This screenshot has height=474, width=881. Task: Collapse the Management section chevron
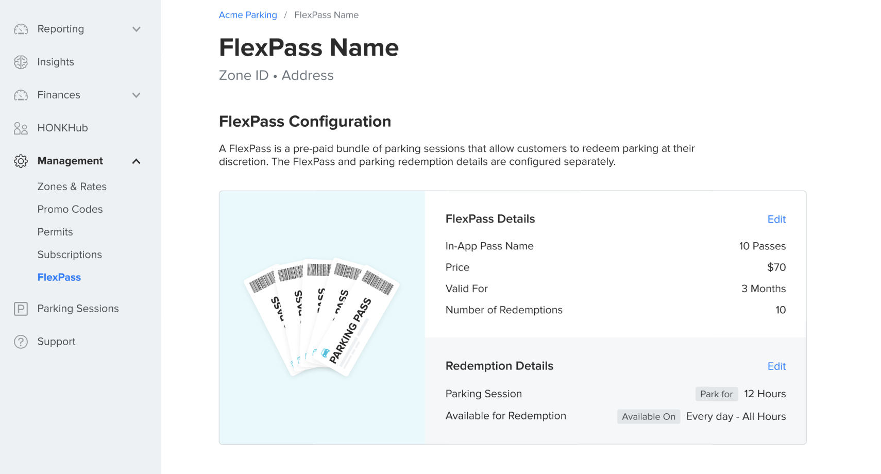[x=137, y=161]
